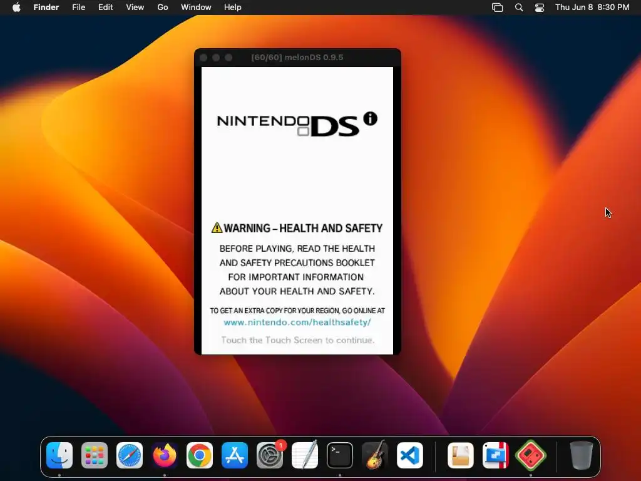
Task: Click the 'TO GET AN EXTRA COPY' line
Action: pyautogui.click(x=297, y=311)
